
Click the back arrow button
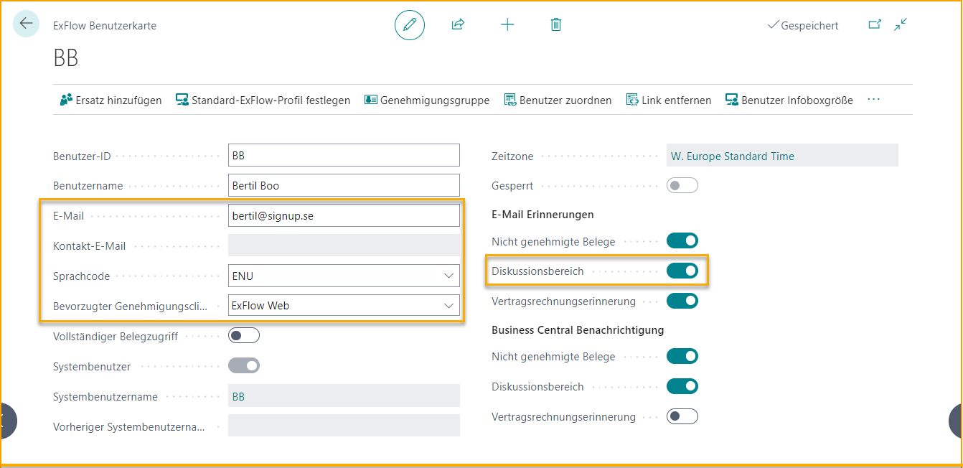(x=27, y=24)
